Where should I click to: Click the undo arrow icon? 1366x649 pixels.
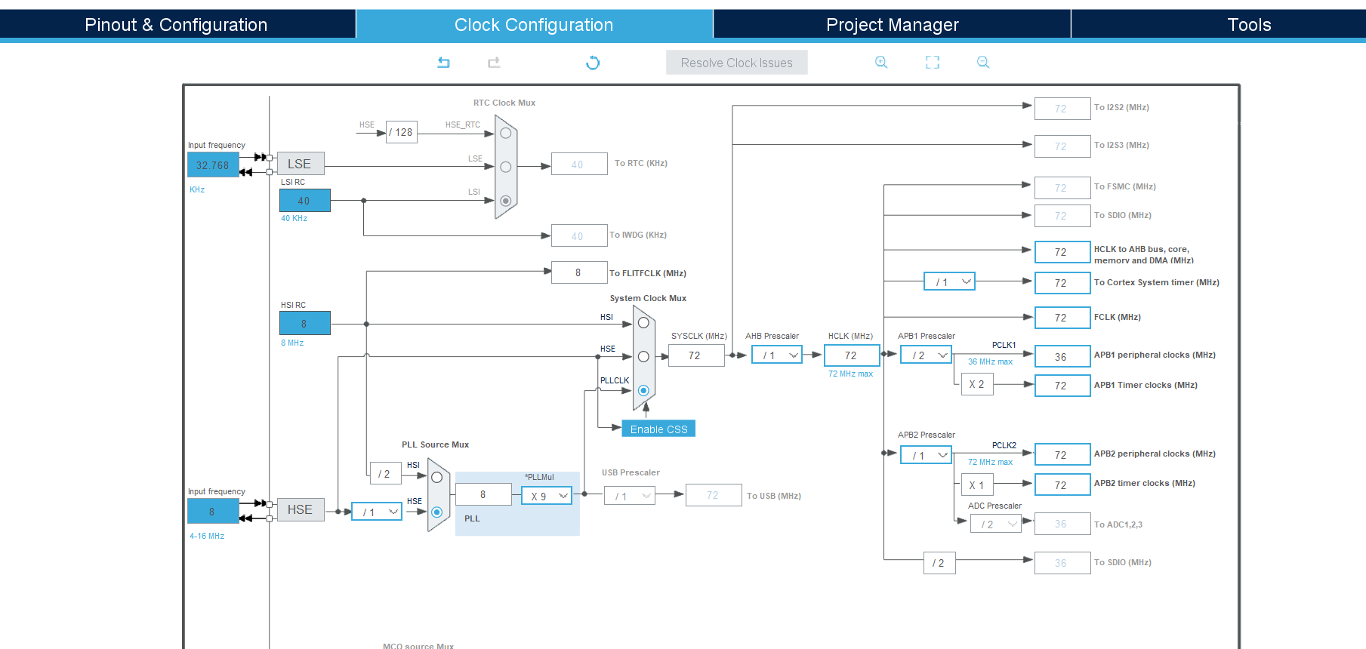[443, 63]
